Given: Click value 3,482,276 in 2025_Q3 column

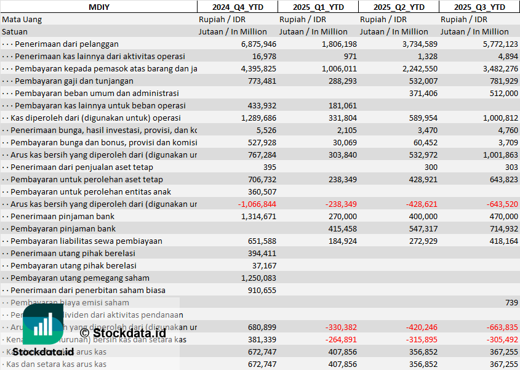Looking at the screenshot, I should point(500,69).
